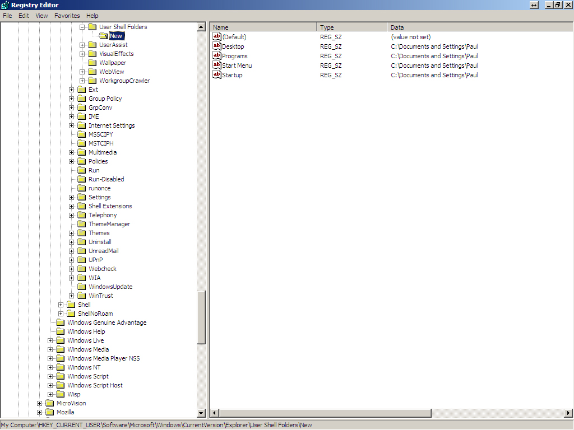Click the Run-Disabled key folder icon
Screen dimensions: 574x430
point(82,179)
